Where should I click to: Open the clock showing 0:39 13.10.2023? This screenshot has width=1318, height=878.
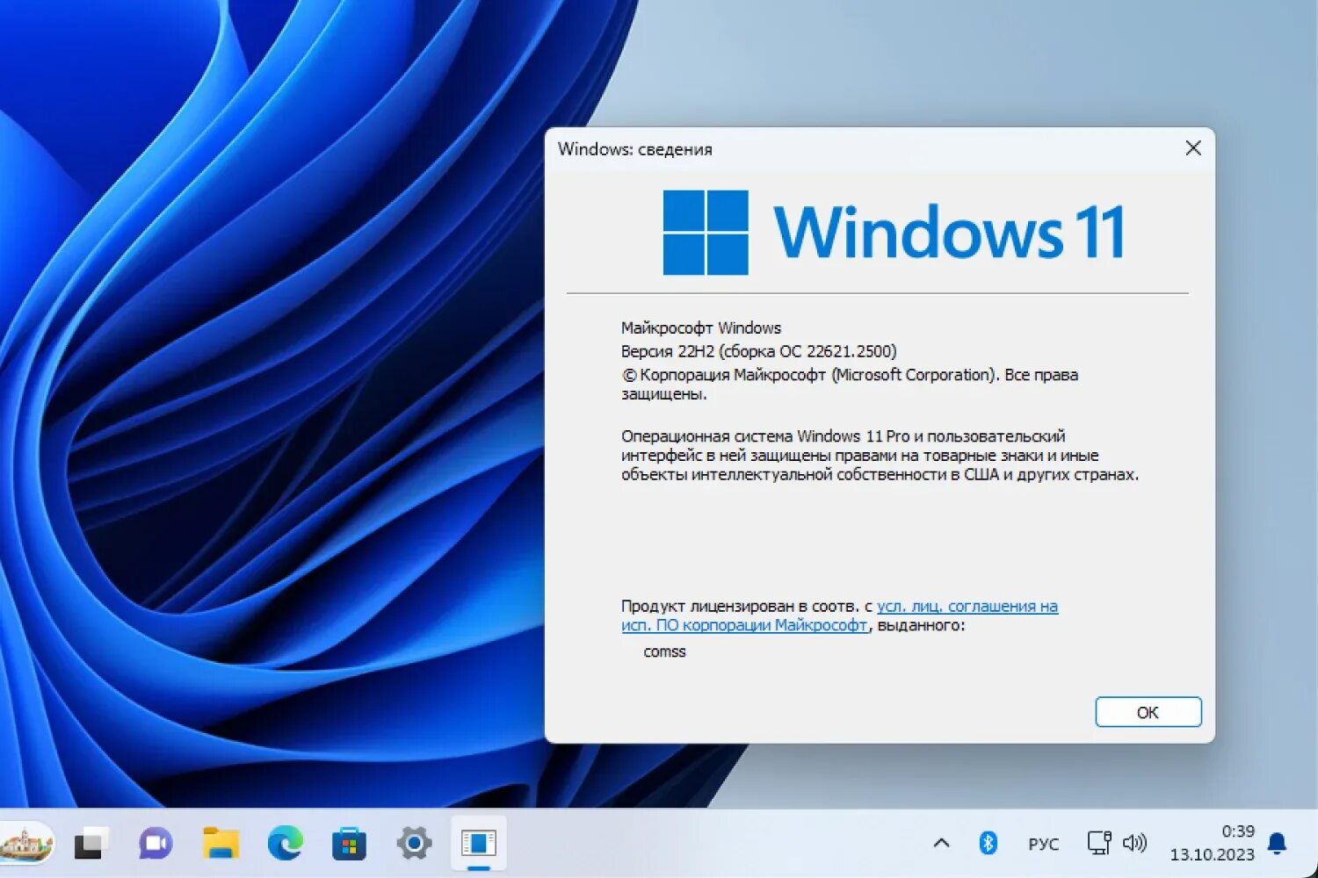click(1213, 843)
